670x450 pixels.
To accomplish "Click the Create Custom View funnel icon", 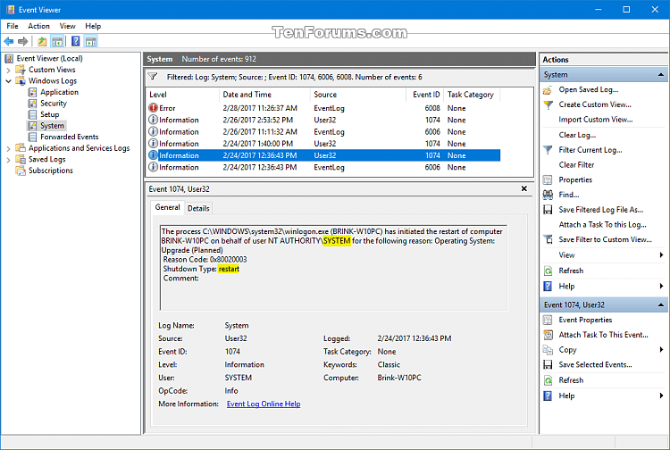I will 548,104.
